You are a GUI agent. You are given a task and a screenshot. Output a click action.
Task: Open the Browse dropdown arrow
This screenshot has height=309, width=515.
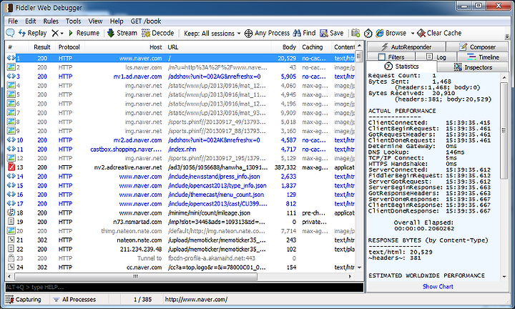(413, 34)
